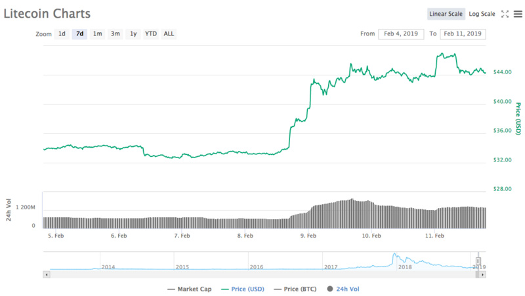Click the Price (USD) axis title
Screen dimensions: 525x296
click(x=518, y=119)
